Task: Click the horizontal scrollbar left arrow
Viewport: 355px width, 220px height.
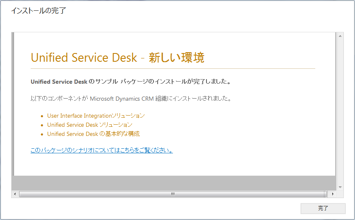Action: 15,194
